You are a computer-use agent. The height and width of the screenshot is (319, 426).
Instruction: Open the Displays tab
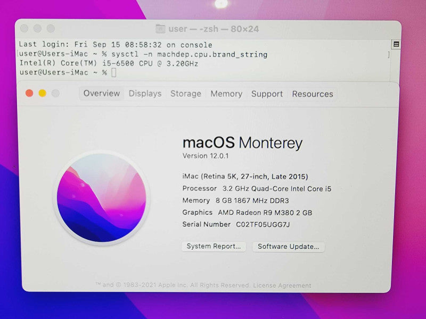(145, 94)
